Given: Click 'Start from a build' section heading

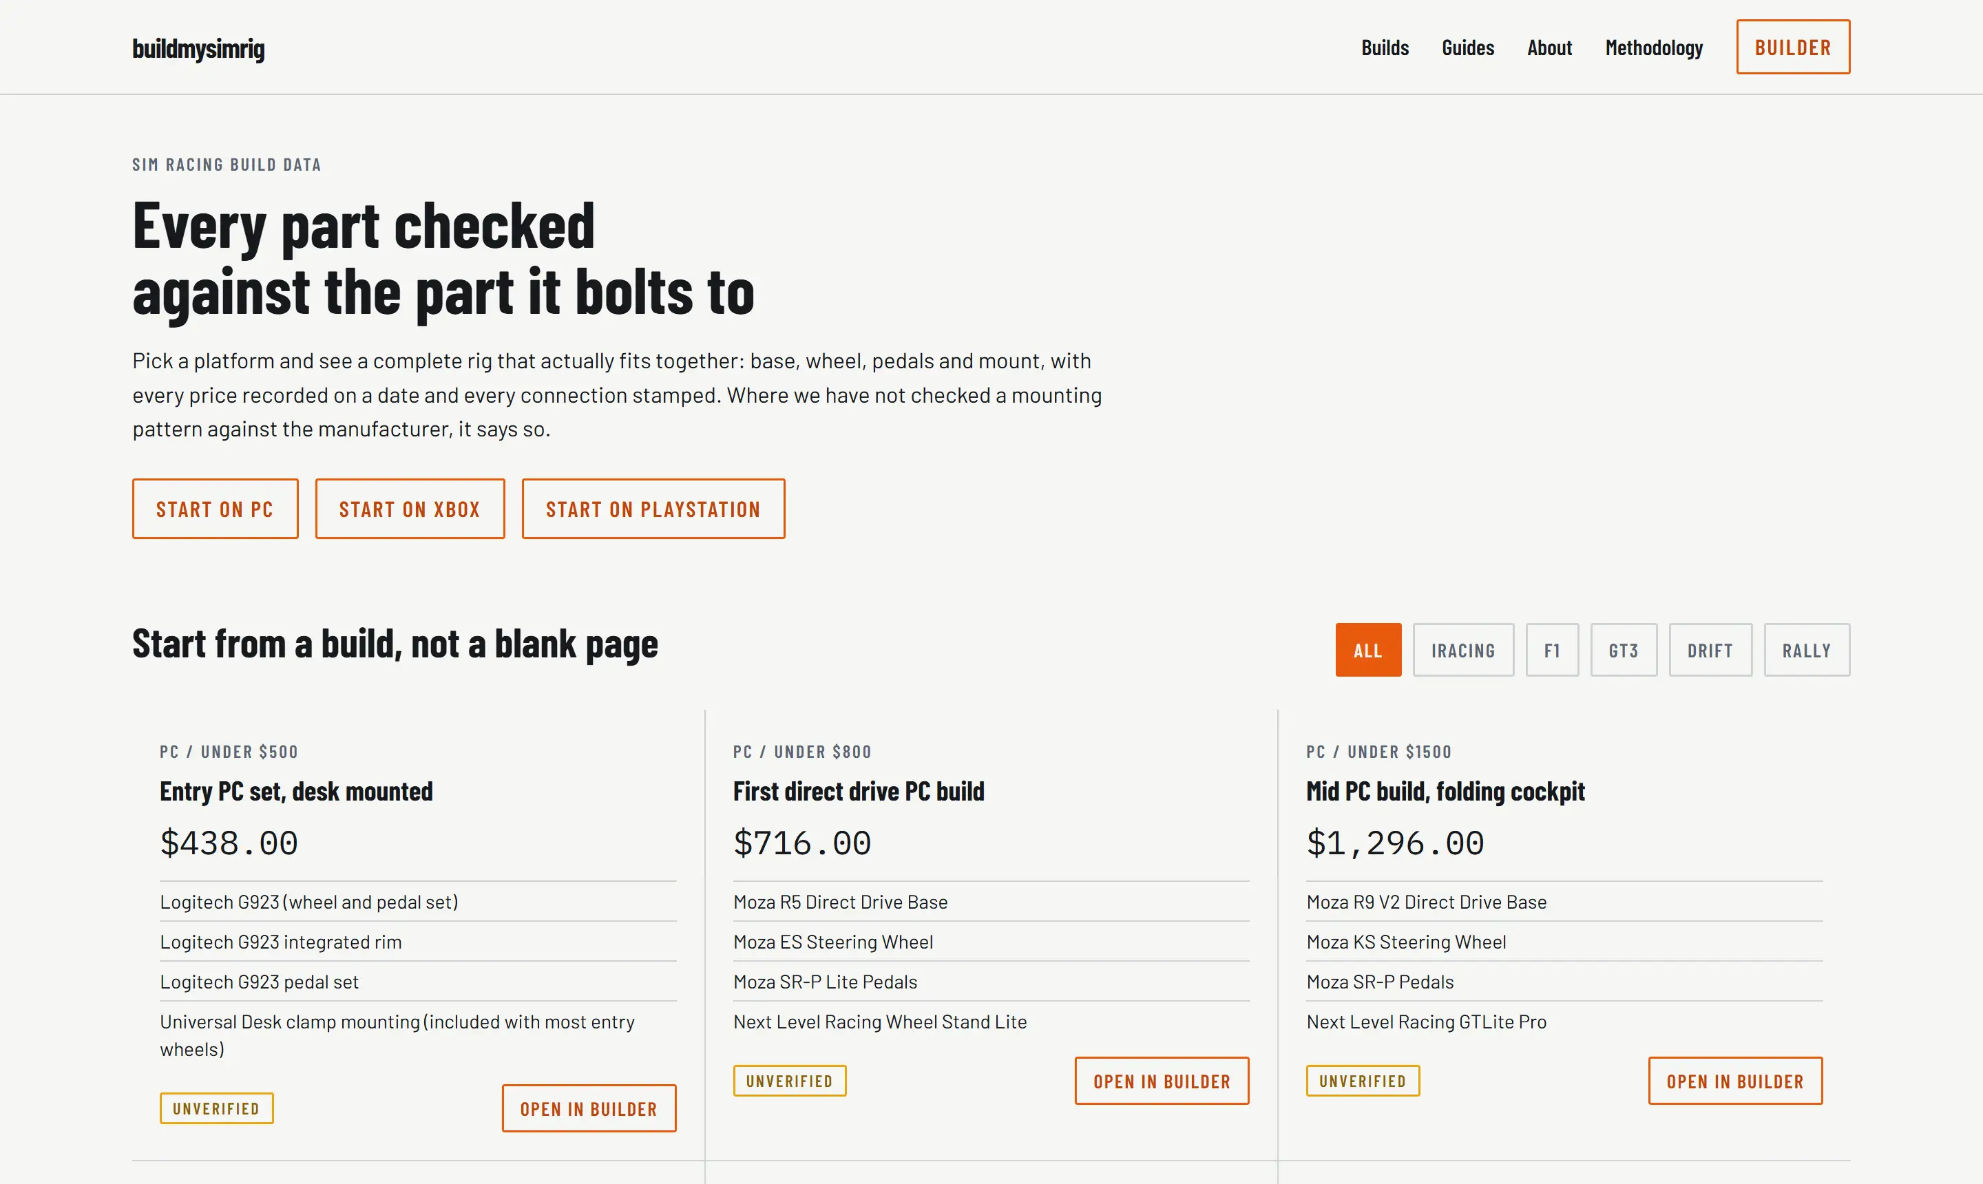Looking at the screenshot, I should tap(395, 644).
